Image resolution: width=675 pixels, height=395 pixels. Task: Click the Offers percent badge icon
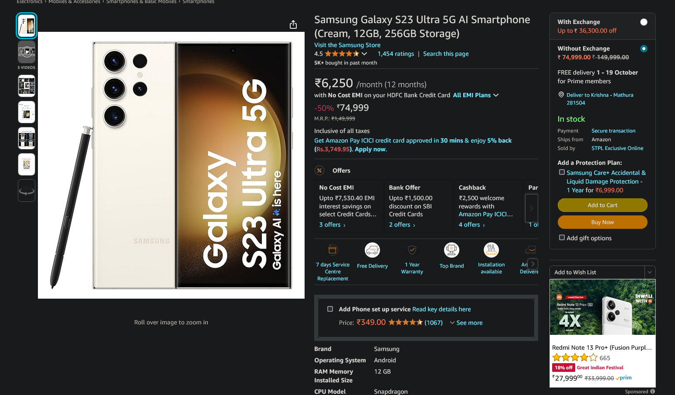319,170
